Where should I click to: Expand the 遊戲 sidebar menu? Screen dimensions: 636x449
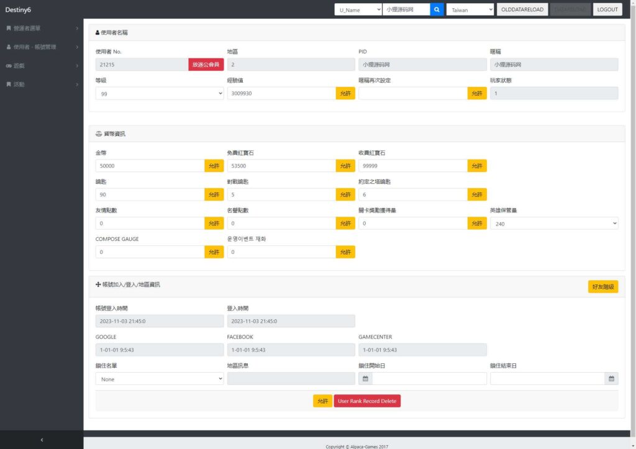pos(42,65)
